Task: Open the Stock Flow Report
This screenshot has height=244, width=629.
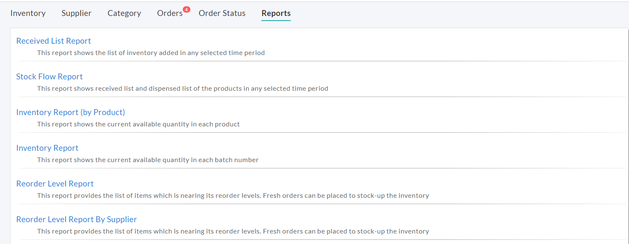Action: pyautogui.click(x=49, y=76)
